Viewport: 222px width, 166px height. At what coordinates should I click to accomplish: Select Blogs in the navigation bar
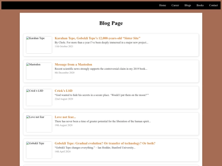pos(187,5)
